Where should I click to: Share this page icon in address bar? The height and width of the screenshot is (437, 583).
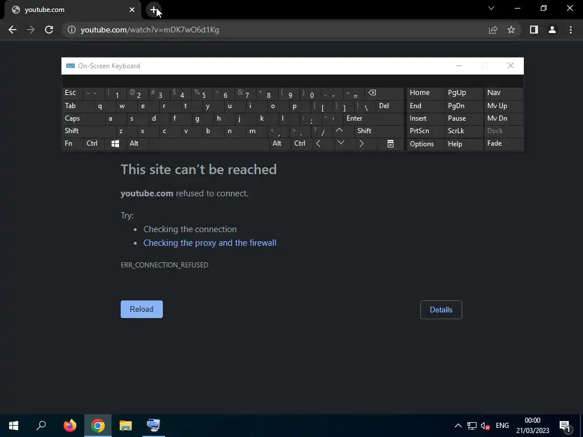coord(493,30)
